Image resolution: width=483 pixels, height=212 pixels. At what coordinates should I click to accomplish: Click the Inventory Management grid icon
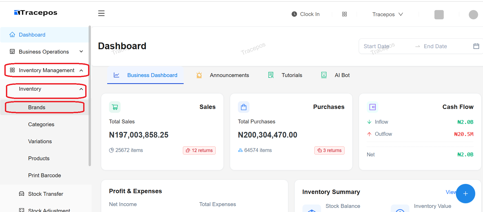click(x=12, y=70)
